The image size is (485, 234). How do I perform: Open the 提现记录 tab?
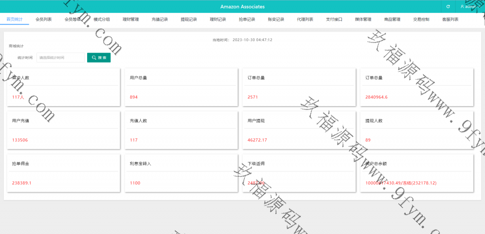coord(189,19)
